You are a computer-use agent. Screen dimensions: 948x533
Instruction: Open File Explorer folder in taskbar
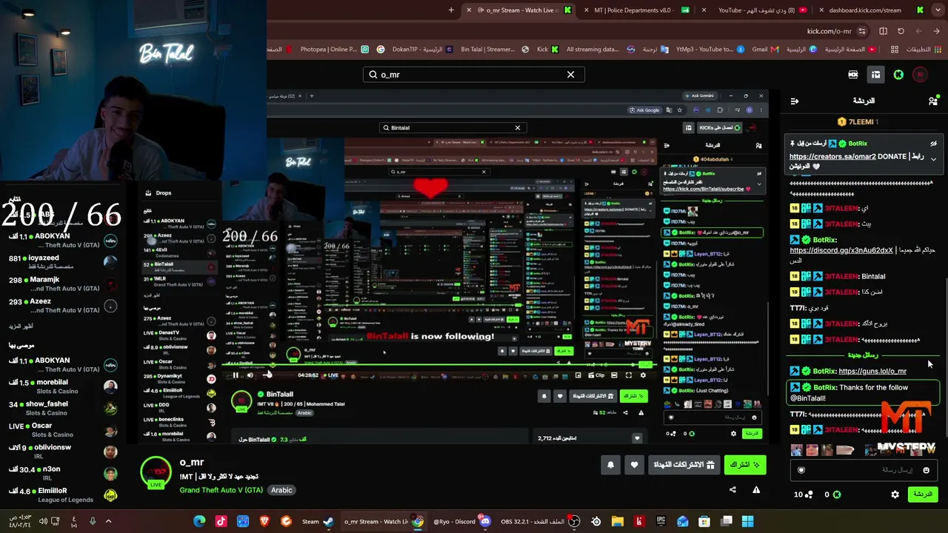[x=618, y=521]
